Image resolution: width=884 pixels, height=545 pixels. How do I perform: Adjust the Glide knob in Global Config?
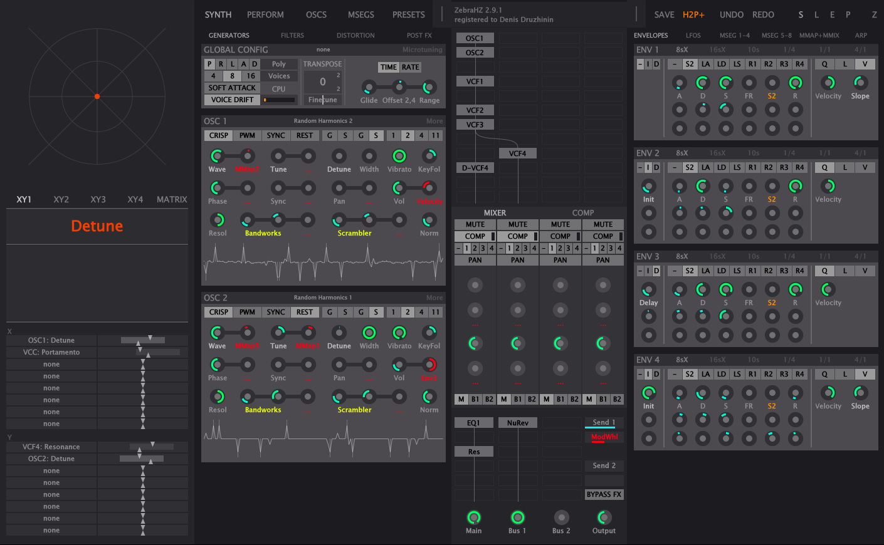tap(369, 87)
